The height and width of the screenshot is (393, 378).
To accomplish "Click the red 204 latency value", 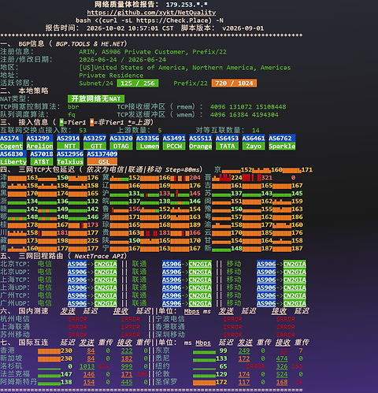I will point(195,178).
